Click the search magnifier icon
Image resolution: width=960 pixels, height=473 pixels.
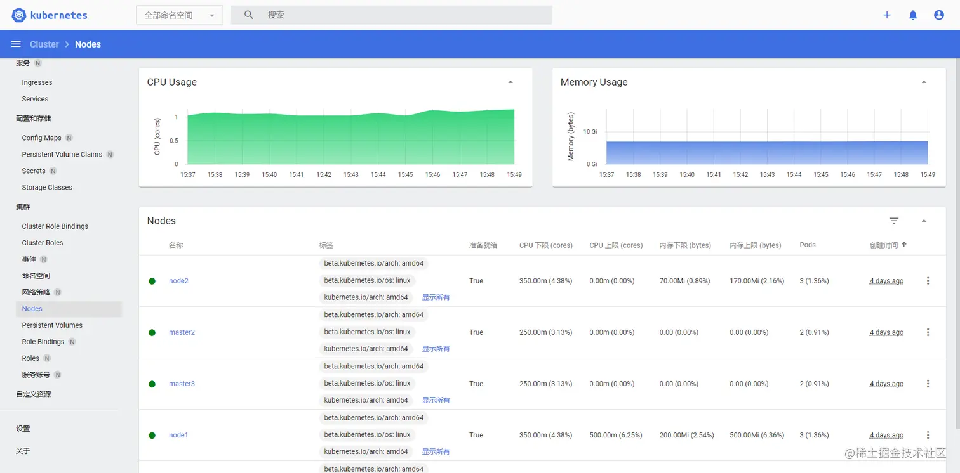249,15
